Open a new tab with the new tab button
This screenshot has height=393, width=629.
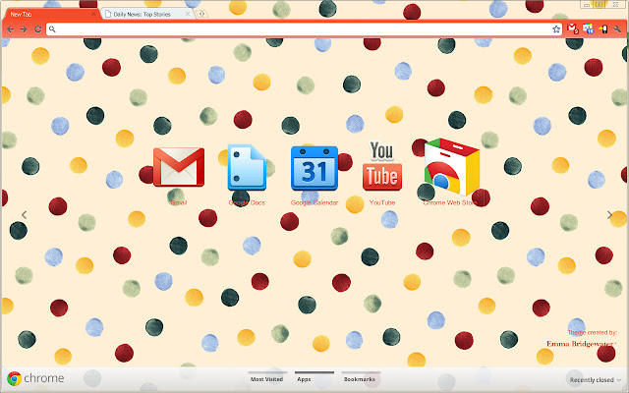(x=201, y=14)
